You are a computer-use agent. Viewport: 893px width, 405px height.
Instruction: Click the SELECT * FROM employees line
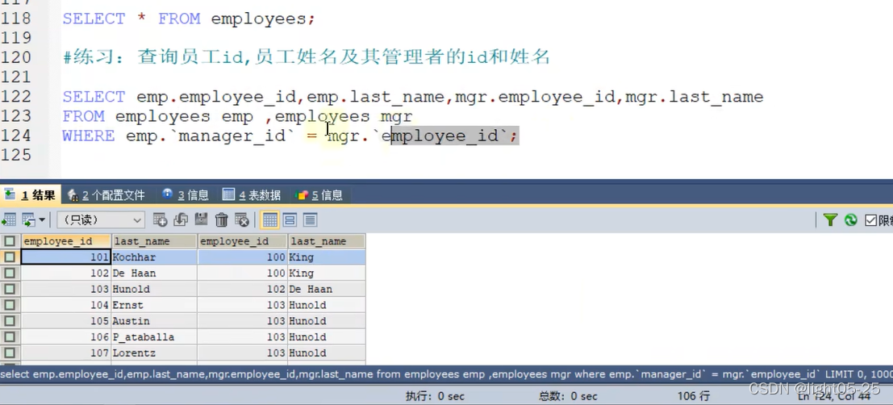tap(189, 19)
